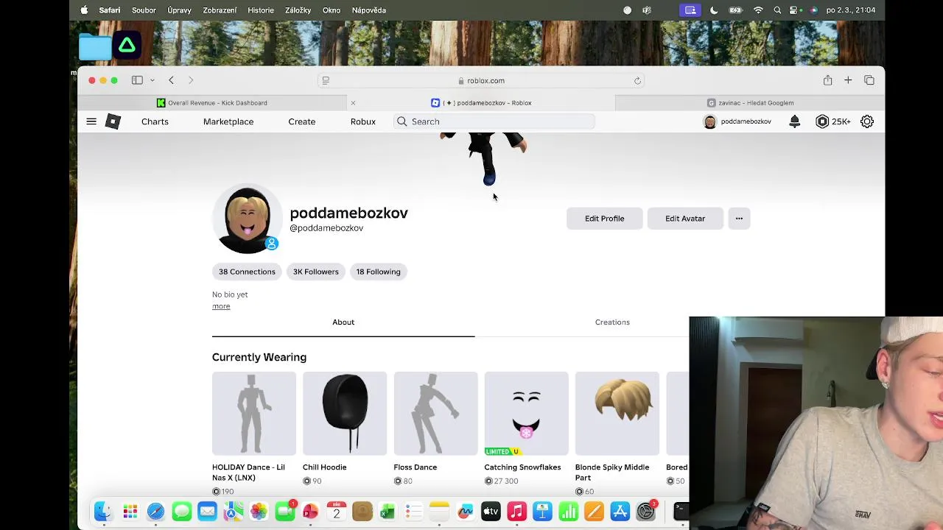Viewport: 943px width, 530px height.
Task: Click the verified badge on profile avatar
Action: (x=271, y=244)
